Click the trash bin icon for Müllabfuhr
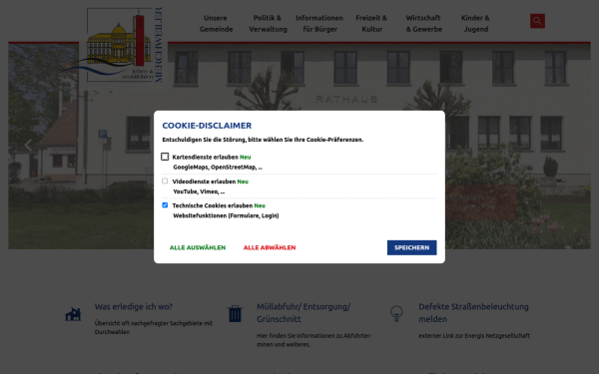 pyautogui.click(x=235, y=314)
